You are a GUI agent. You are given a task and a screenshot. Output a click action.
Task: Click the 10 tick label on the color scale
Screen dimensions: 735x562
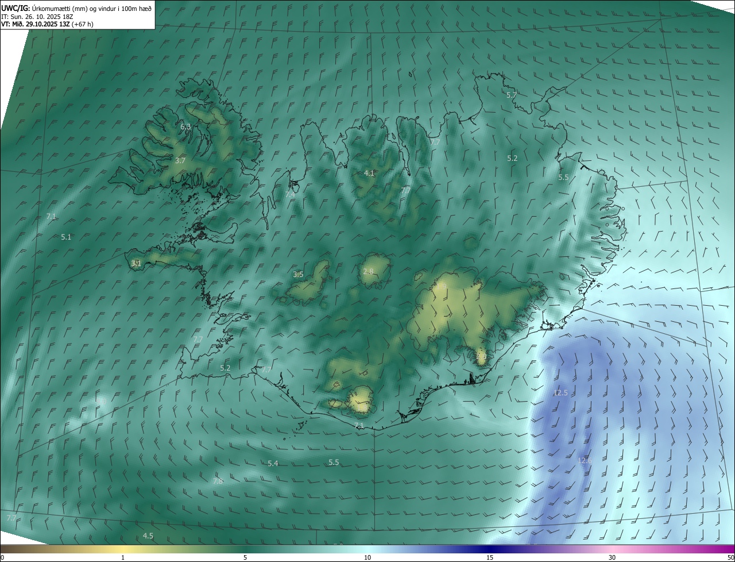367,557
